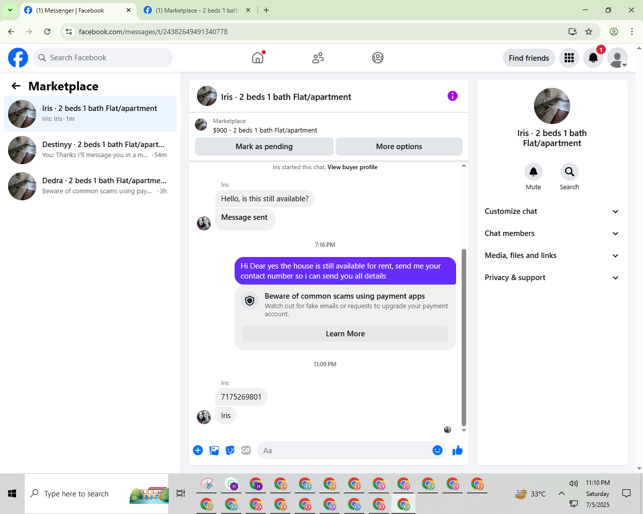Click Find friends button
This screenshot has width=643, height=514.
pos(529,58)
